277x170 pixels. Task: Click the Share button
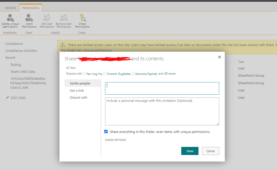190,151
